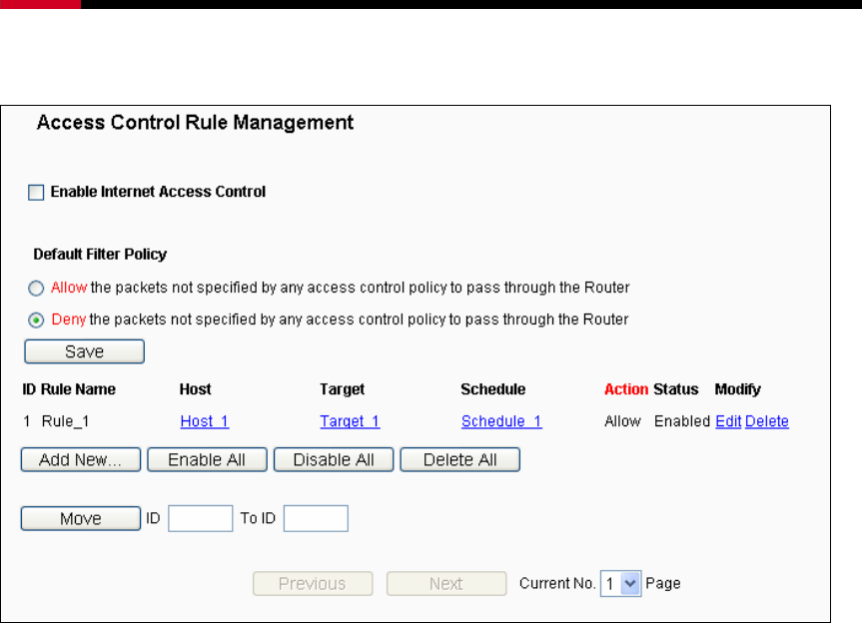Delete Rule_1 entry

(767, 421)
